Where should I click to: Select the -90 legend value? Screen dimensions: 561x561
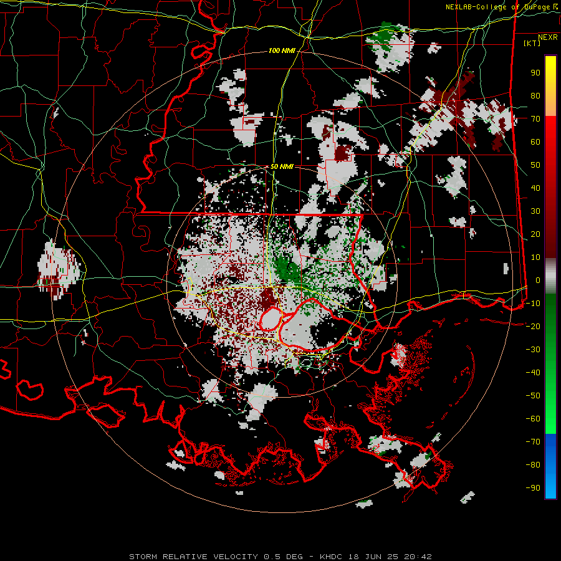533,488
